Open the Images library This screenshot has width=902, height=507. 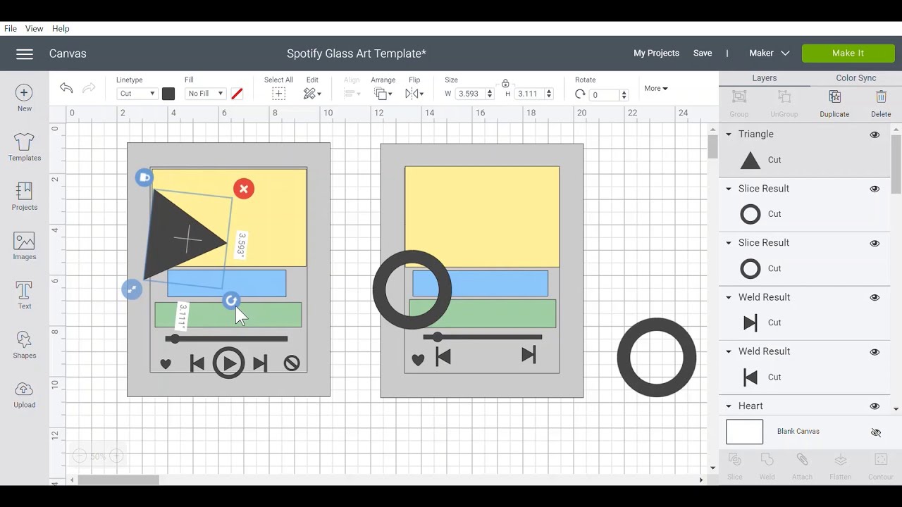pos(24,246)
